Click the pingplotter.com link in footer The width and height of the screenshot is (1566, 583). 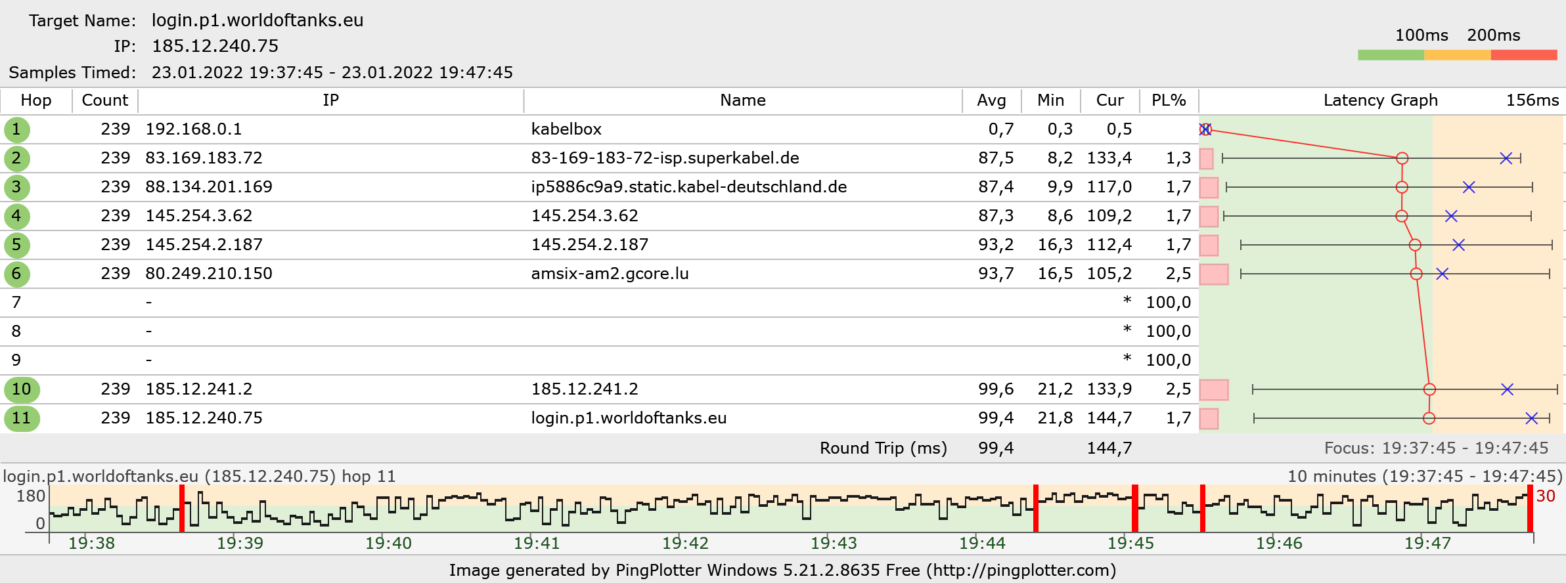1021,571
